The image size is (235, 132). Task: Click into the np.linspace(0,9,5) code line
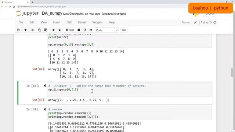(x=63, y=89)
